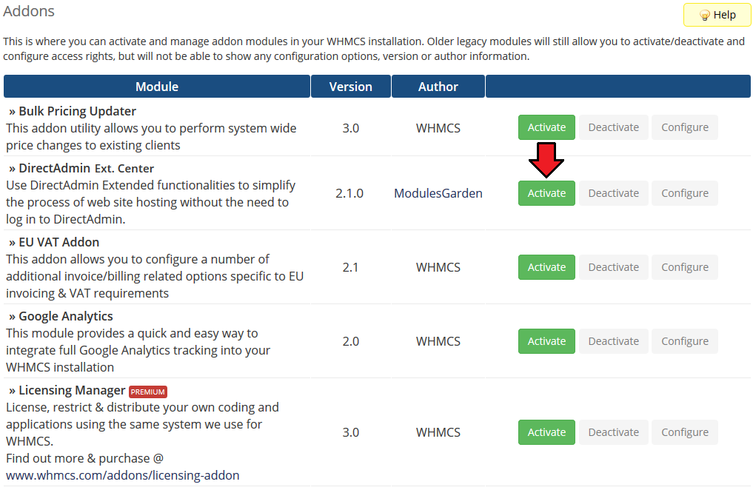Deactivate the Bulk Pricing Updater addon
Viewport: 753px width, 490px height.
click(x=613, y=127)
